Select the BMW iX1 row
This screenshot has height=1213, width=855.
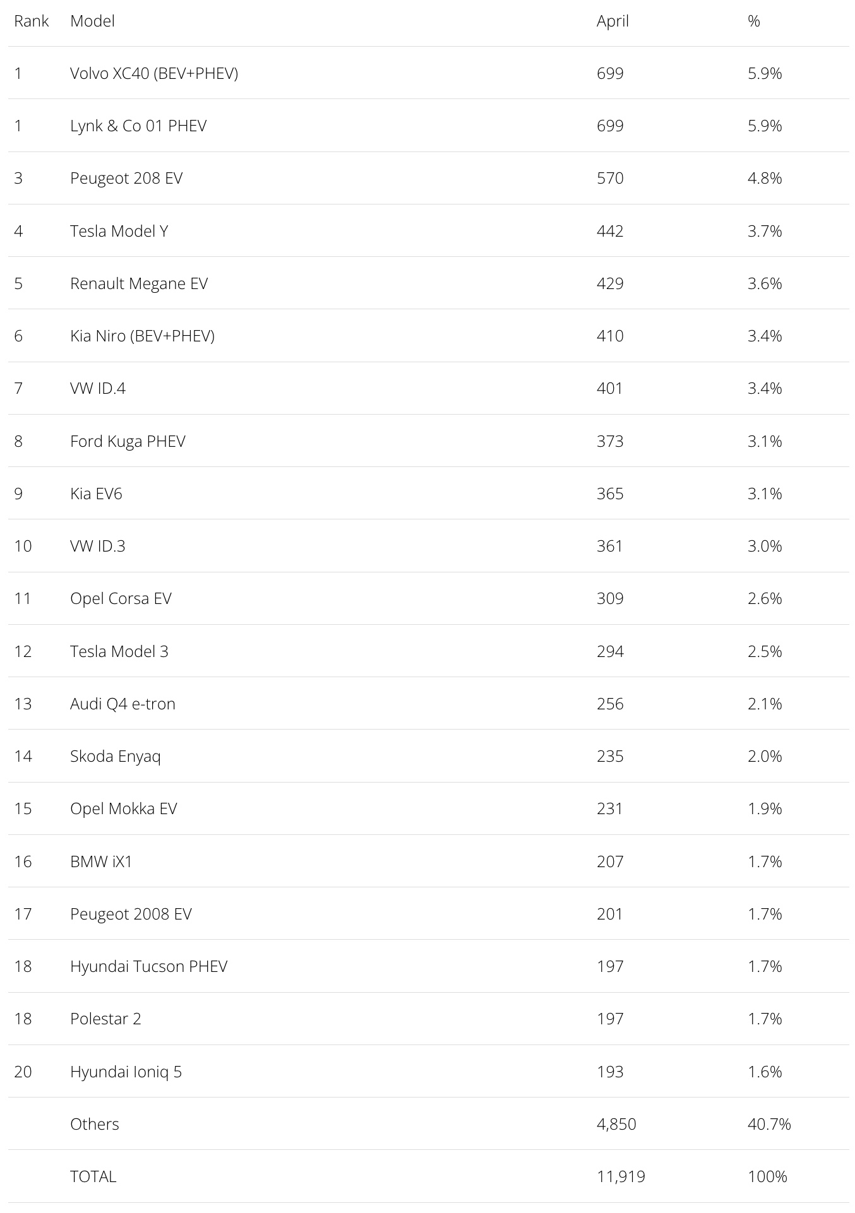[428, 861]
